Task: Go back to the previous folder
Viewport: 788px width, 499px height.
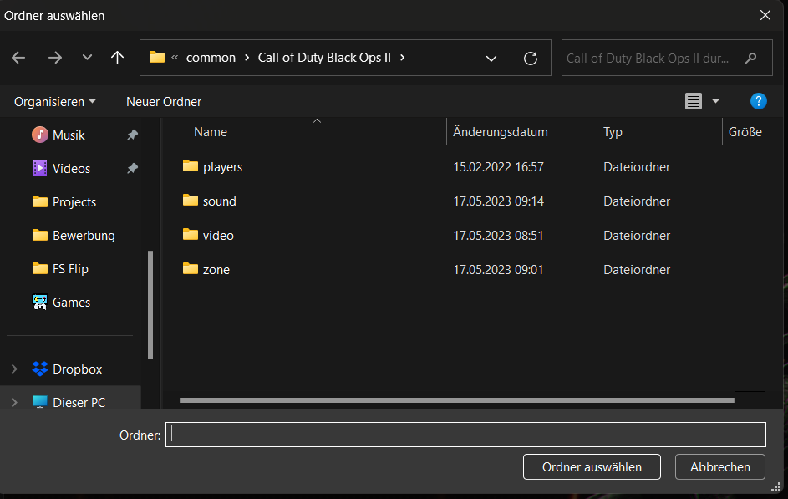Action: point(18,58)
